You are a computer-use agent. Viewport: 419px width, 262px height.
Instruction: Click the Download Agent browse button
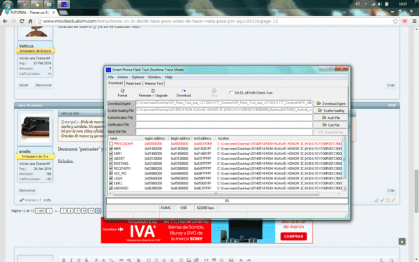[331, 103]
